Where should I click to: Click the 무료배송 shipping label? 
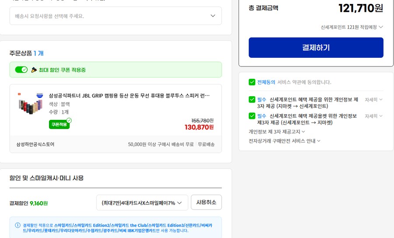coord(206,144)
